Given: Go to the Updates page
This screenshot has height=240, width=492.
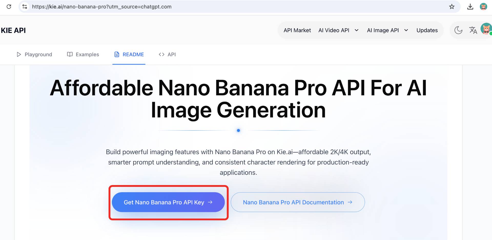Looking at the screenshot, I should pos(427,30).
